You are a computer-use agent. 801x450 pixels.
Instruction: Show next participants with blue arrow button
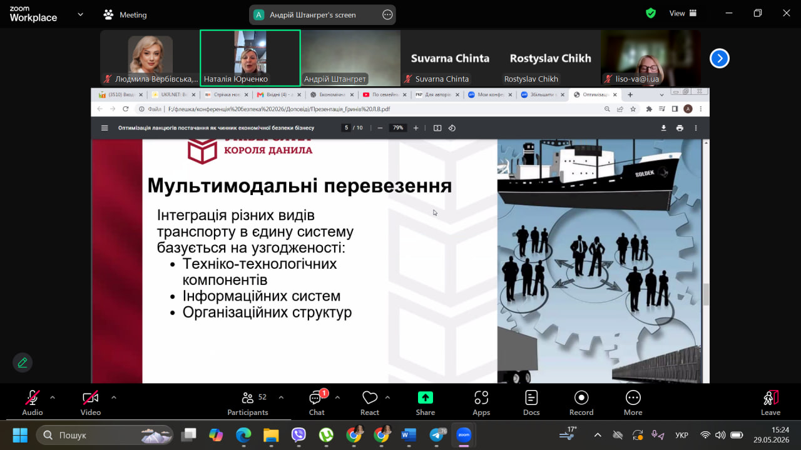pos(720,58)
